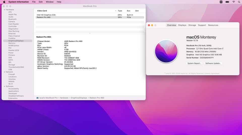Select the Radeon Pro 460 row

[90, 17]
